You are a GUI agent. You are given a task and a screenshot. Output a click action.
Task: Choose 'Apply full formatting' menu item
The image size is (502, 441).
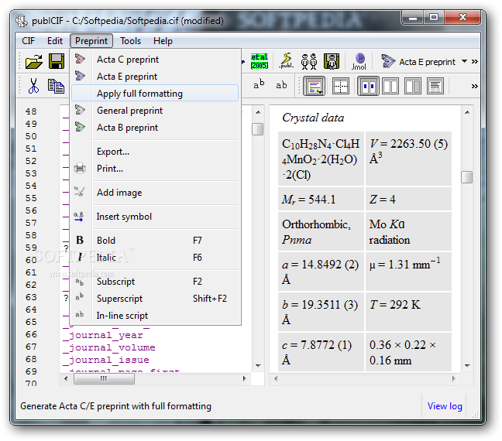155,93
